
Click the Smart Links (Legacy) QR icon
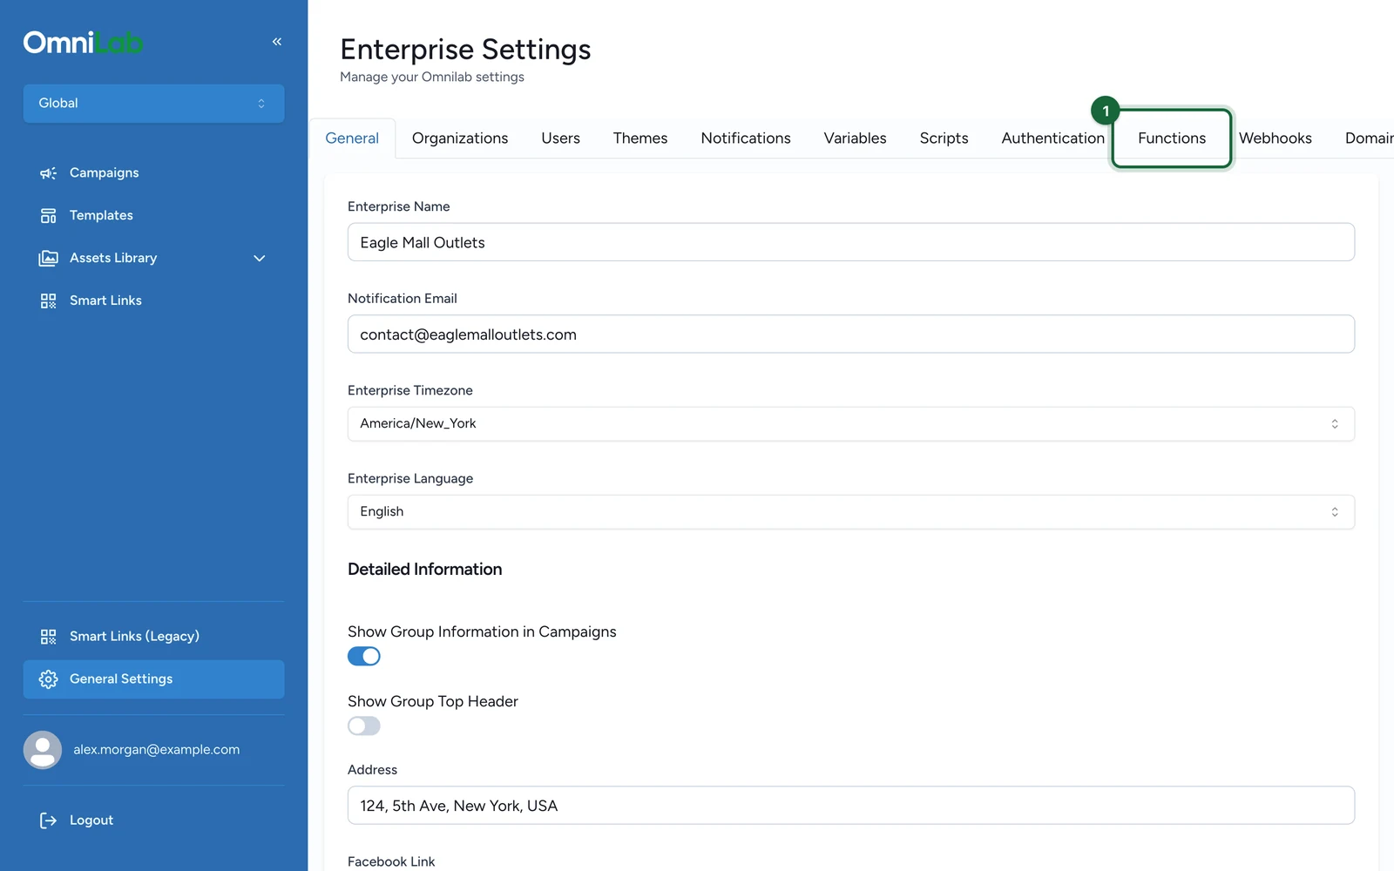(x=48, y=637)
